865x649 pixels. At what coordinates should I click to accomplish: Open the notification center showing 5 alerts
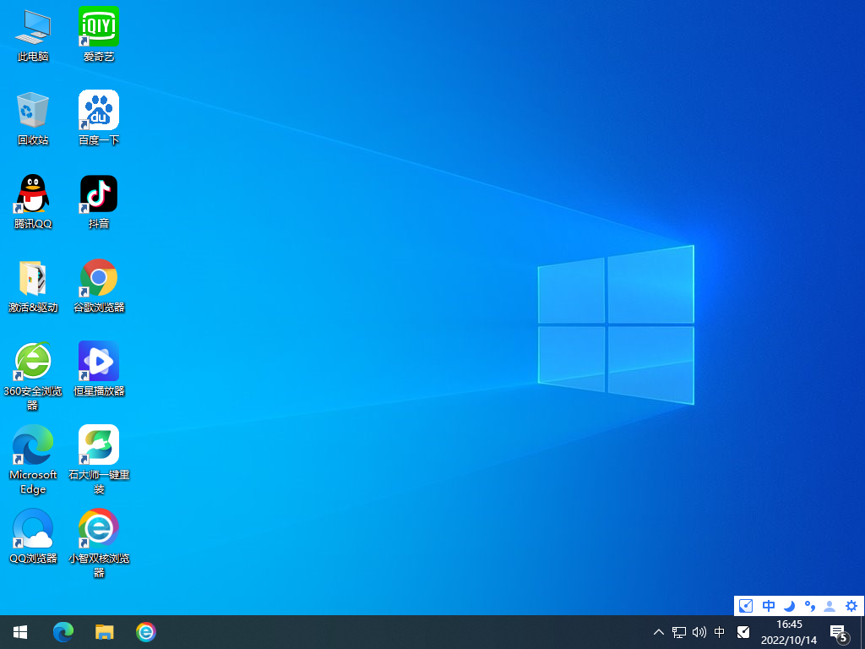click(x=837, y=632)
